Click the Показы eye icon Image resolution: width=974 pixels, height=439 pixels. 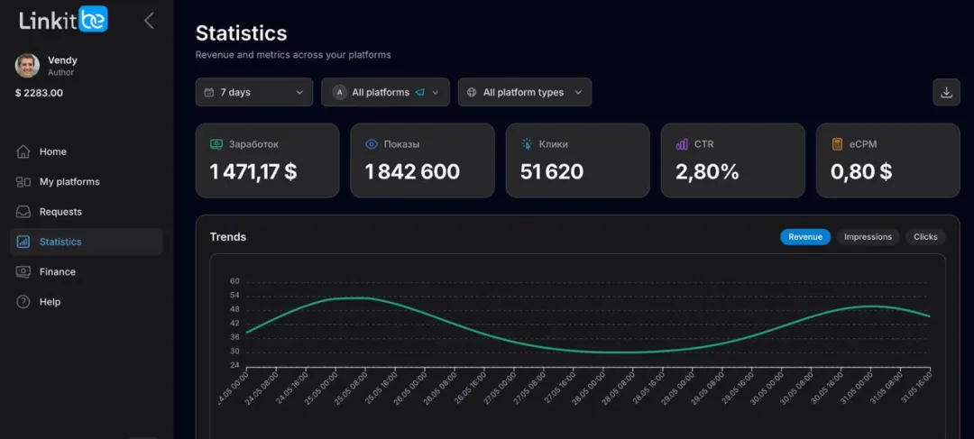[372, 144]
